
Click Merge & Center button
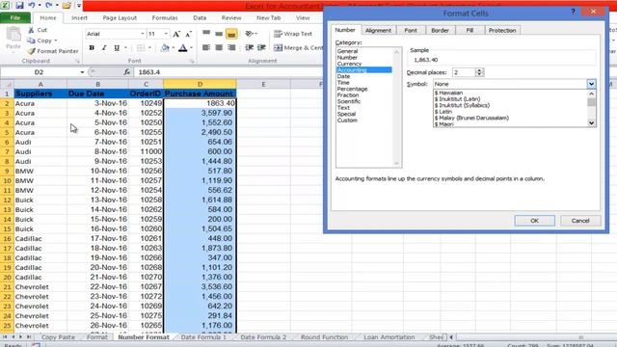(x=298, y=47)
